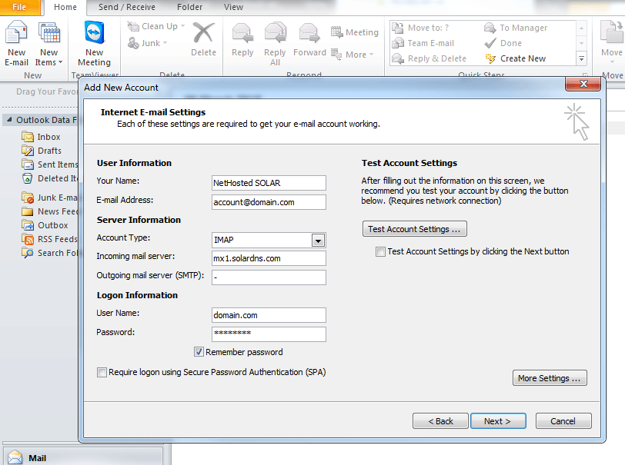Image resolution: width=625 pixels, height=465 pixels.
Task: Click the Mail navigation button
Action: 83,458
